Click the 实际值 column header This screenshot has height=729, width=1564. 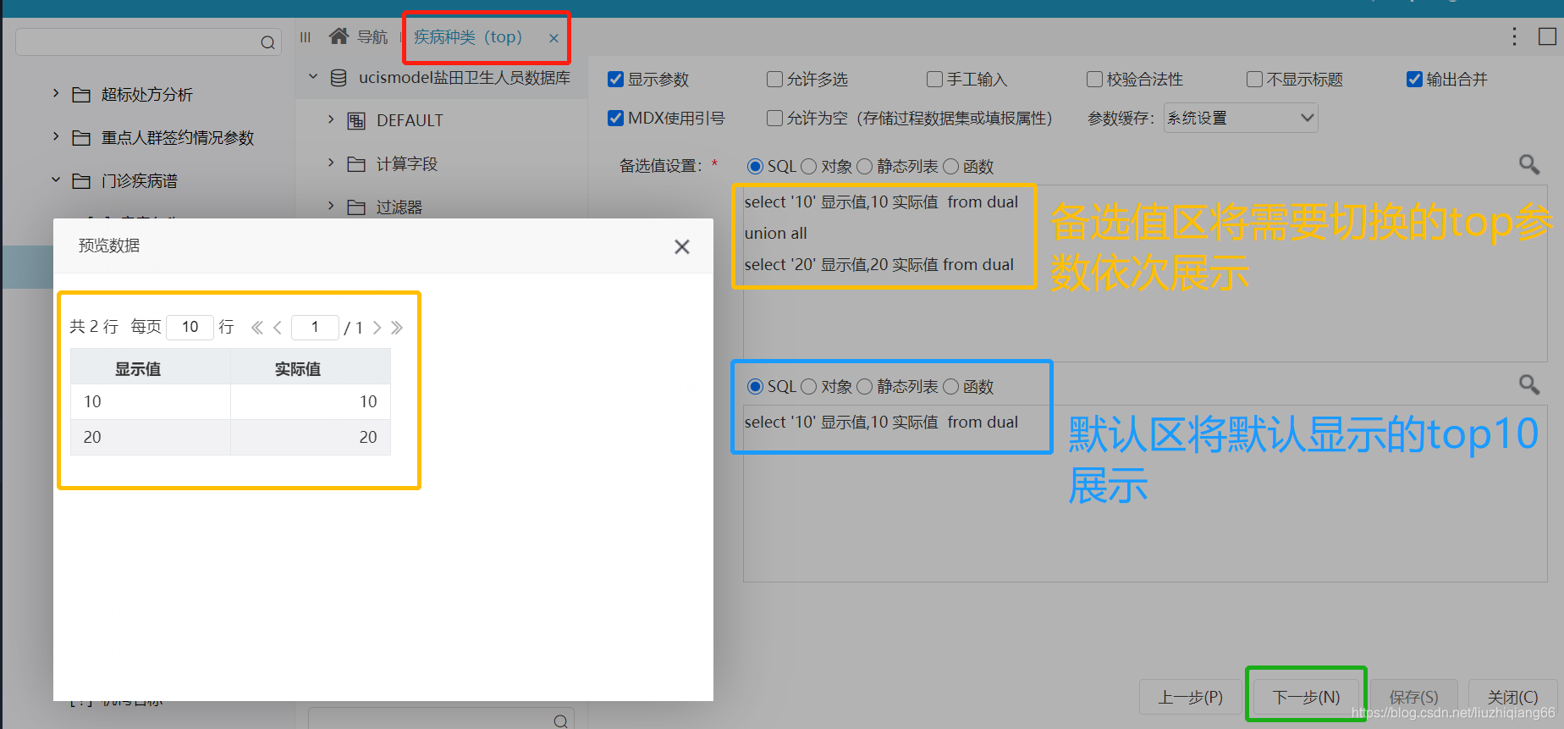click(x=311, y=367)
